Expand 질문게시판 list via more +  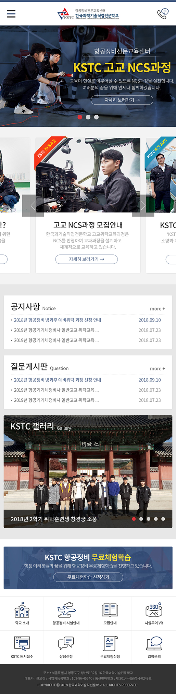158,369
